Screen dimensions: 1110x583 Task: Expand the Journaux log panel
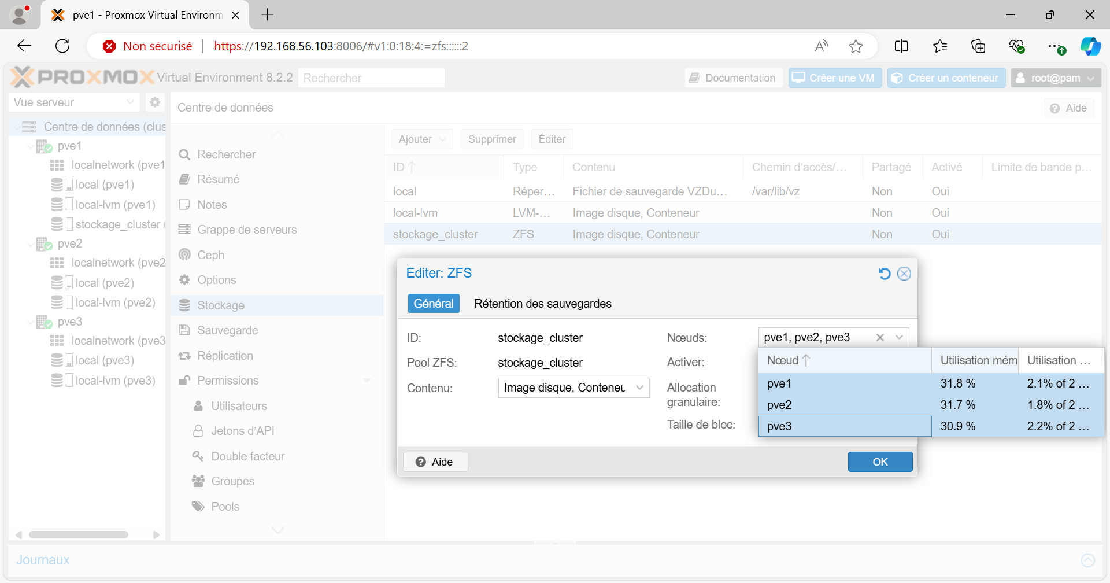pos(1088,560)
